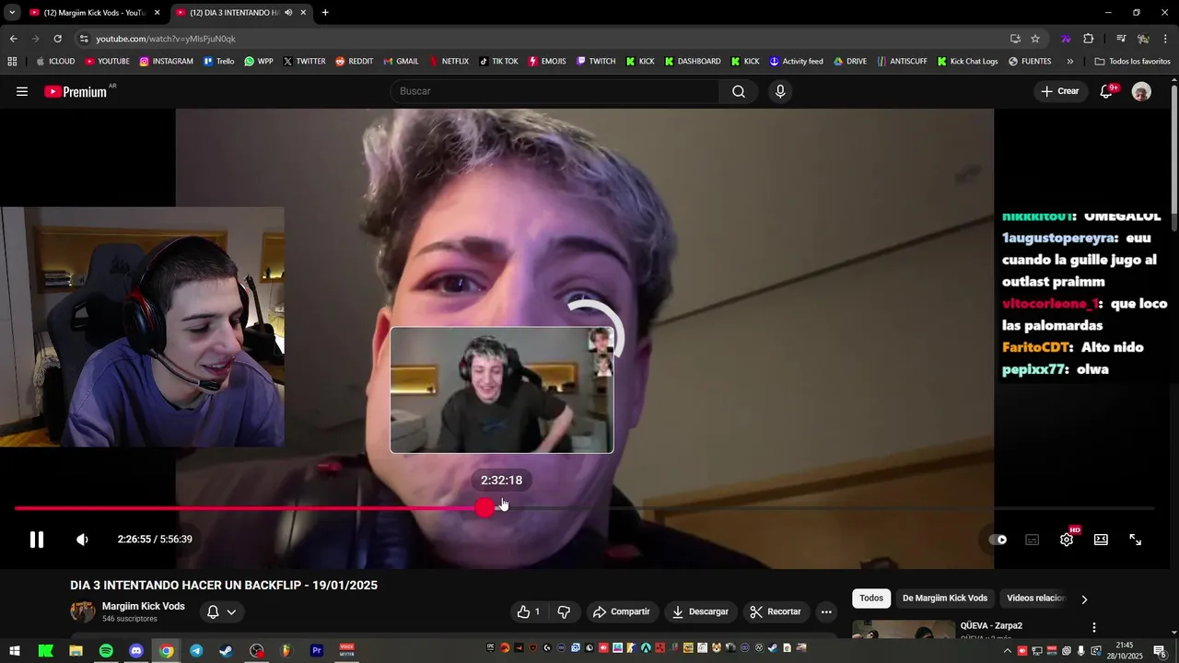Close the Margiim Kick Vods tab
This screenshot has width=1179, height=663.
coord(157,13)
